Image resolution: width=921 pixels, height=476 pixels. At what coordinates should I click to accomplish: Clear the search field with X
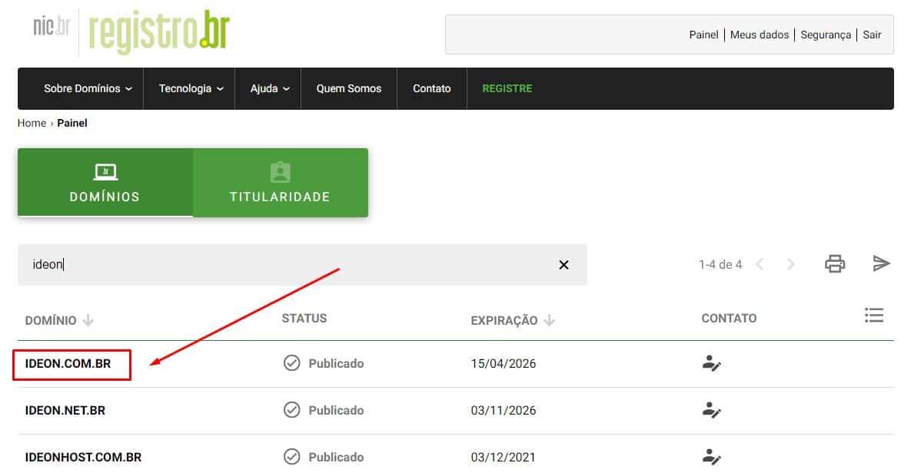tap(564, 265)
